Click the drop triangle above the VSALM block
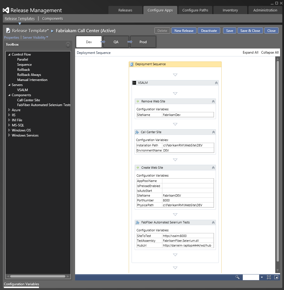This screenshot has width=284, height=290. [x=175, y=75]
